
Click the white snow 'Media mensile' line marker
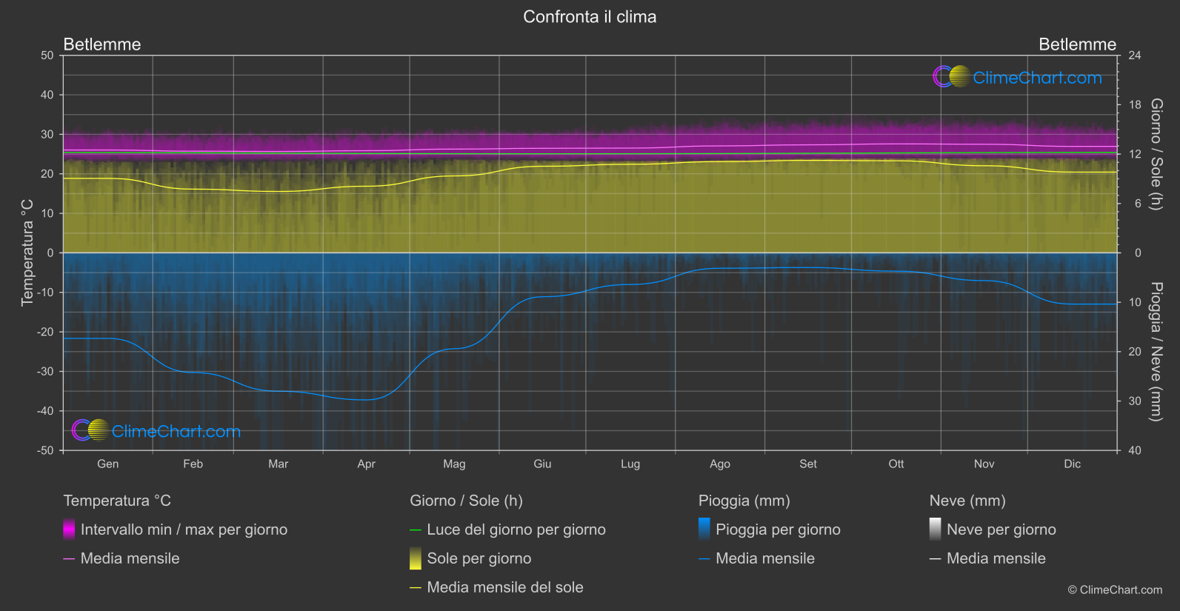(936, 559)
